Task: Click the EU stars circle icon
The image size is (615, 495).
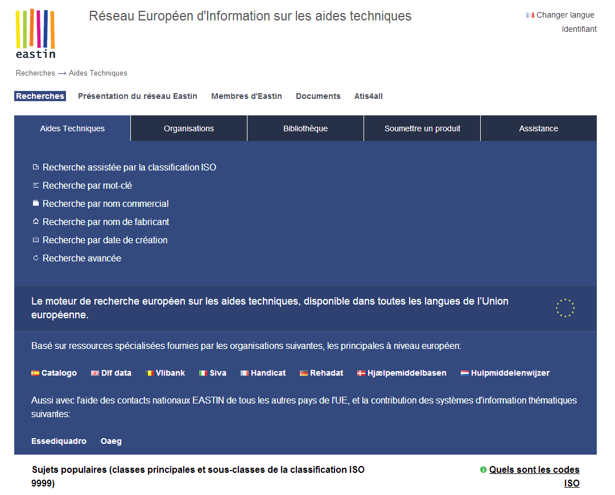Action: (x=565, y=308)
